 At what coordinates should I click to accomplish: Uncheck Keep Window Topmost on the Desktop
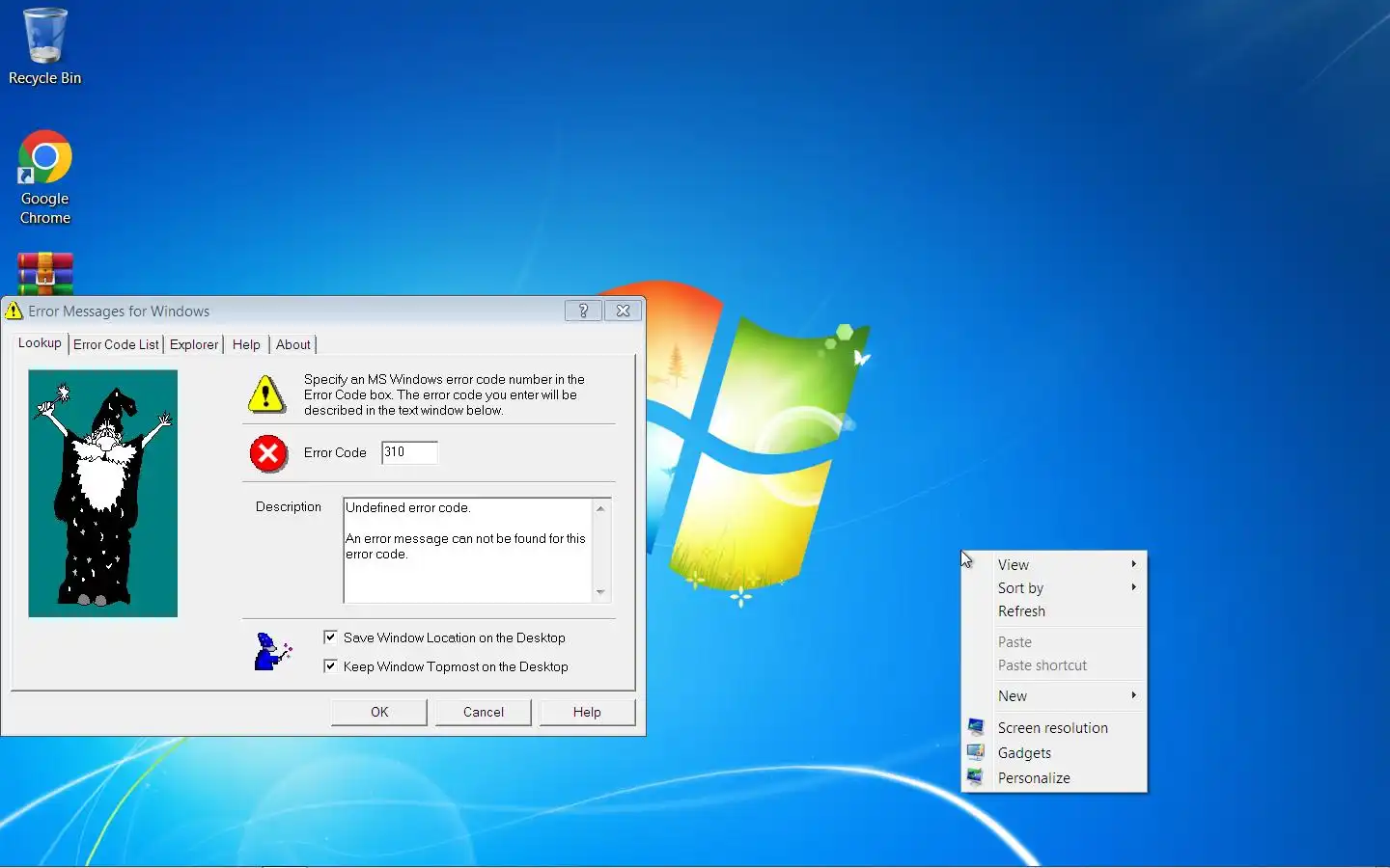[330, 666]
